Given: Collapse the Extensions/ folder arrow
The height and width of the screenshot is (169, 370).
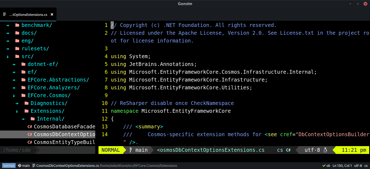Looking at the screenshot, I should [17, 111].
